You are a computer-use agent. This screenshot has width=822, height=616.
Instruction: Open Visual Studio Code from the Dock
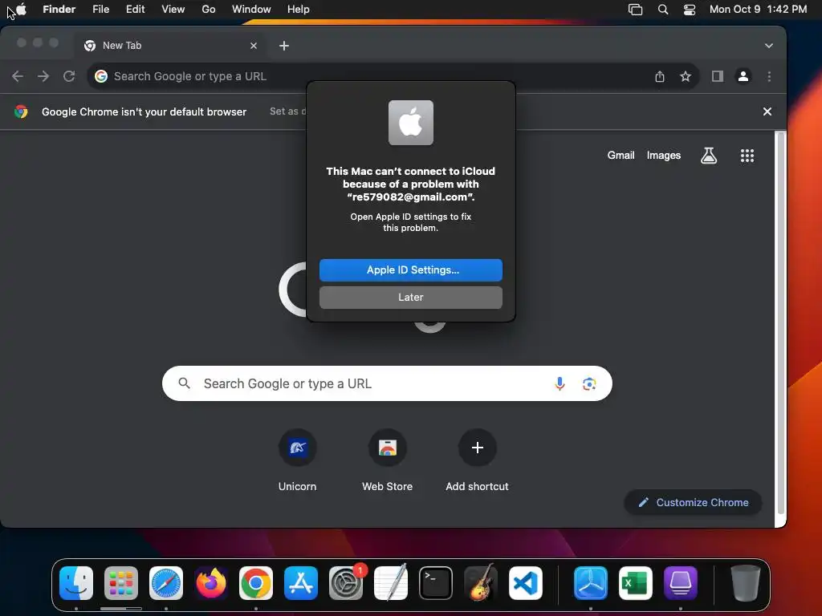click(525, 583)
